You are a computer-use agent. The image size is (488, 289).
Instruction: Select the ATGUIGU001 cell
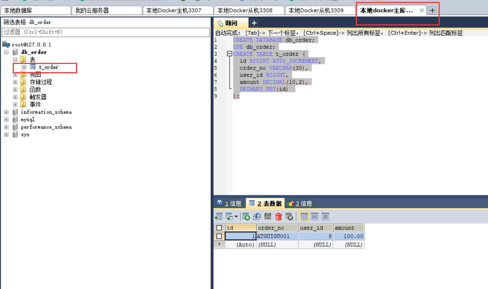point(277,236)
